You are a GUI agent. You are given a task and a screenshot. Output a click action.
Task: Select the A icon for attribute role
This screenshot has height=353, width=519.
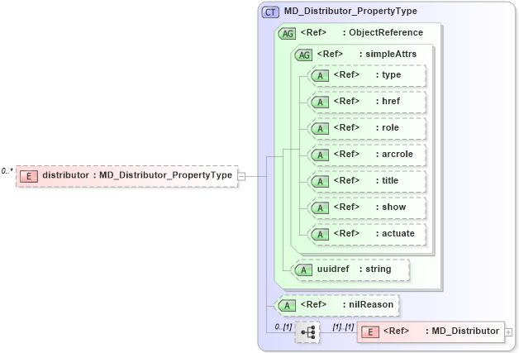pos(320,129)
